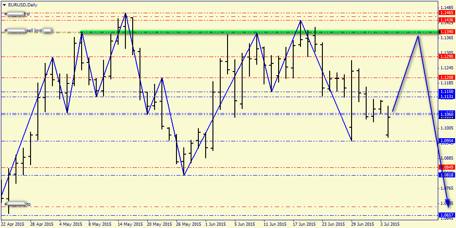Click the 14 May 2015 date label

[x=129, y=224]
